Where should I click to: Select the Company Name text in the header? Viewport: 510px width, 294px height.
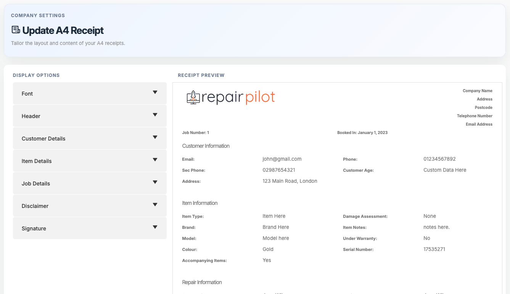click(477, 91)
